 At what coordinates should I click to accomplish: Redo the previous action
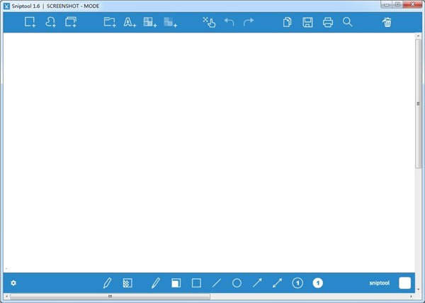click(249, 23)
